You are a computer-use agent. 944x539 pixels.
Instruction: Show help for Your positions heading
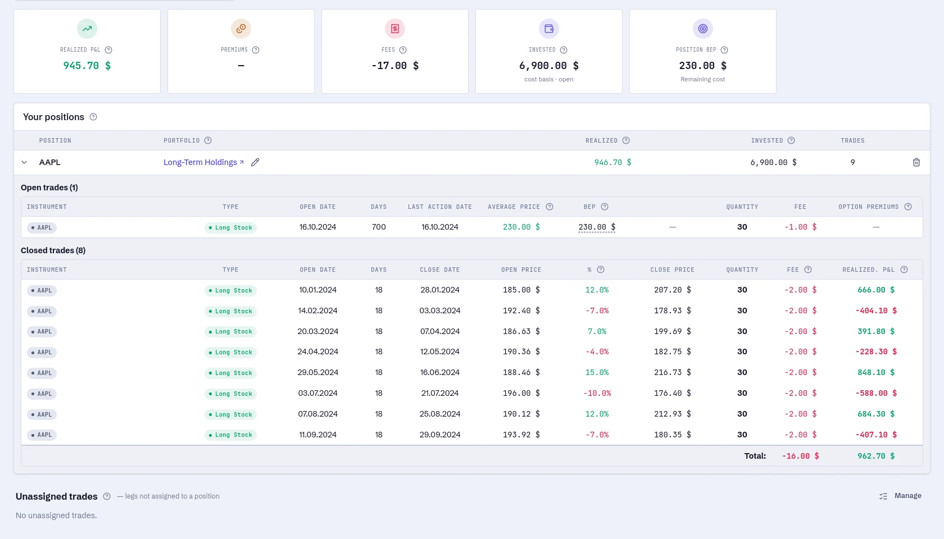point(93,117)
